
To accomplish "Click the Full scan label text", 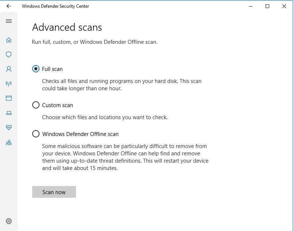I will coord(52,69).
